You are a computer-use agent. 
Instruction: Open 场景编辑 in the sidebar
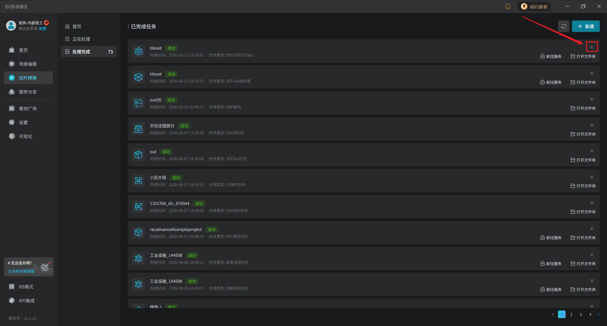point(28,64)
